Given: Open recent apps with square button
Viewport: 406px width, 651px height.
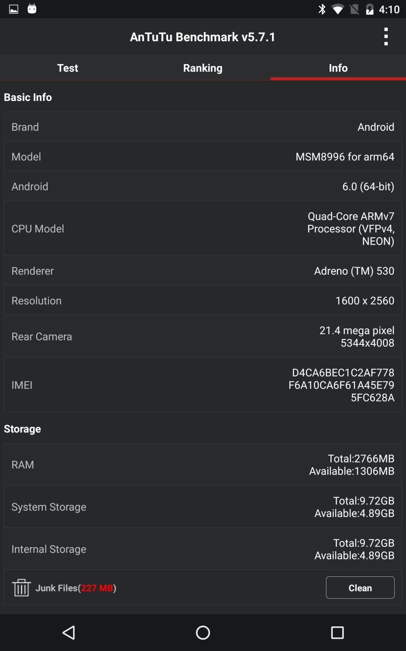Looking at the screenshot, I should [337, 633].
